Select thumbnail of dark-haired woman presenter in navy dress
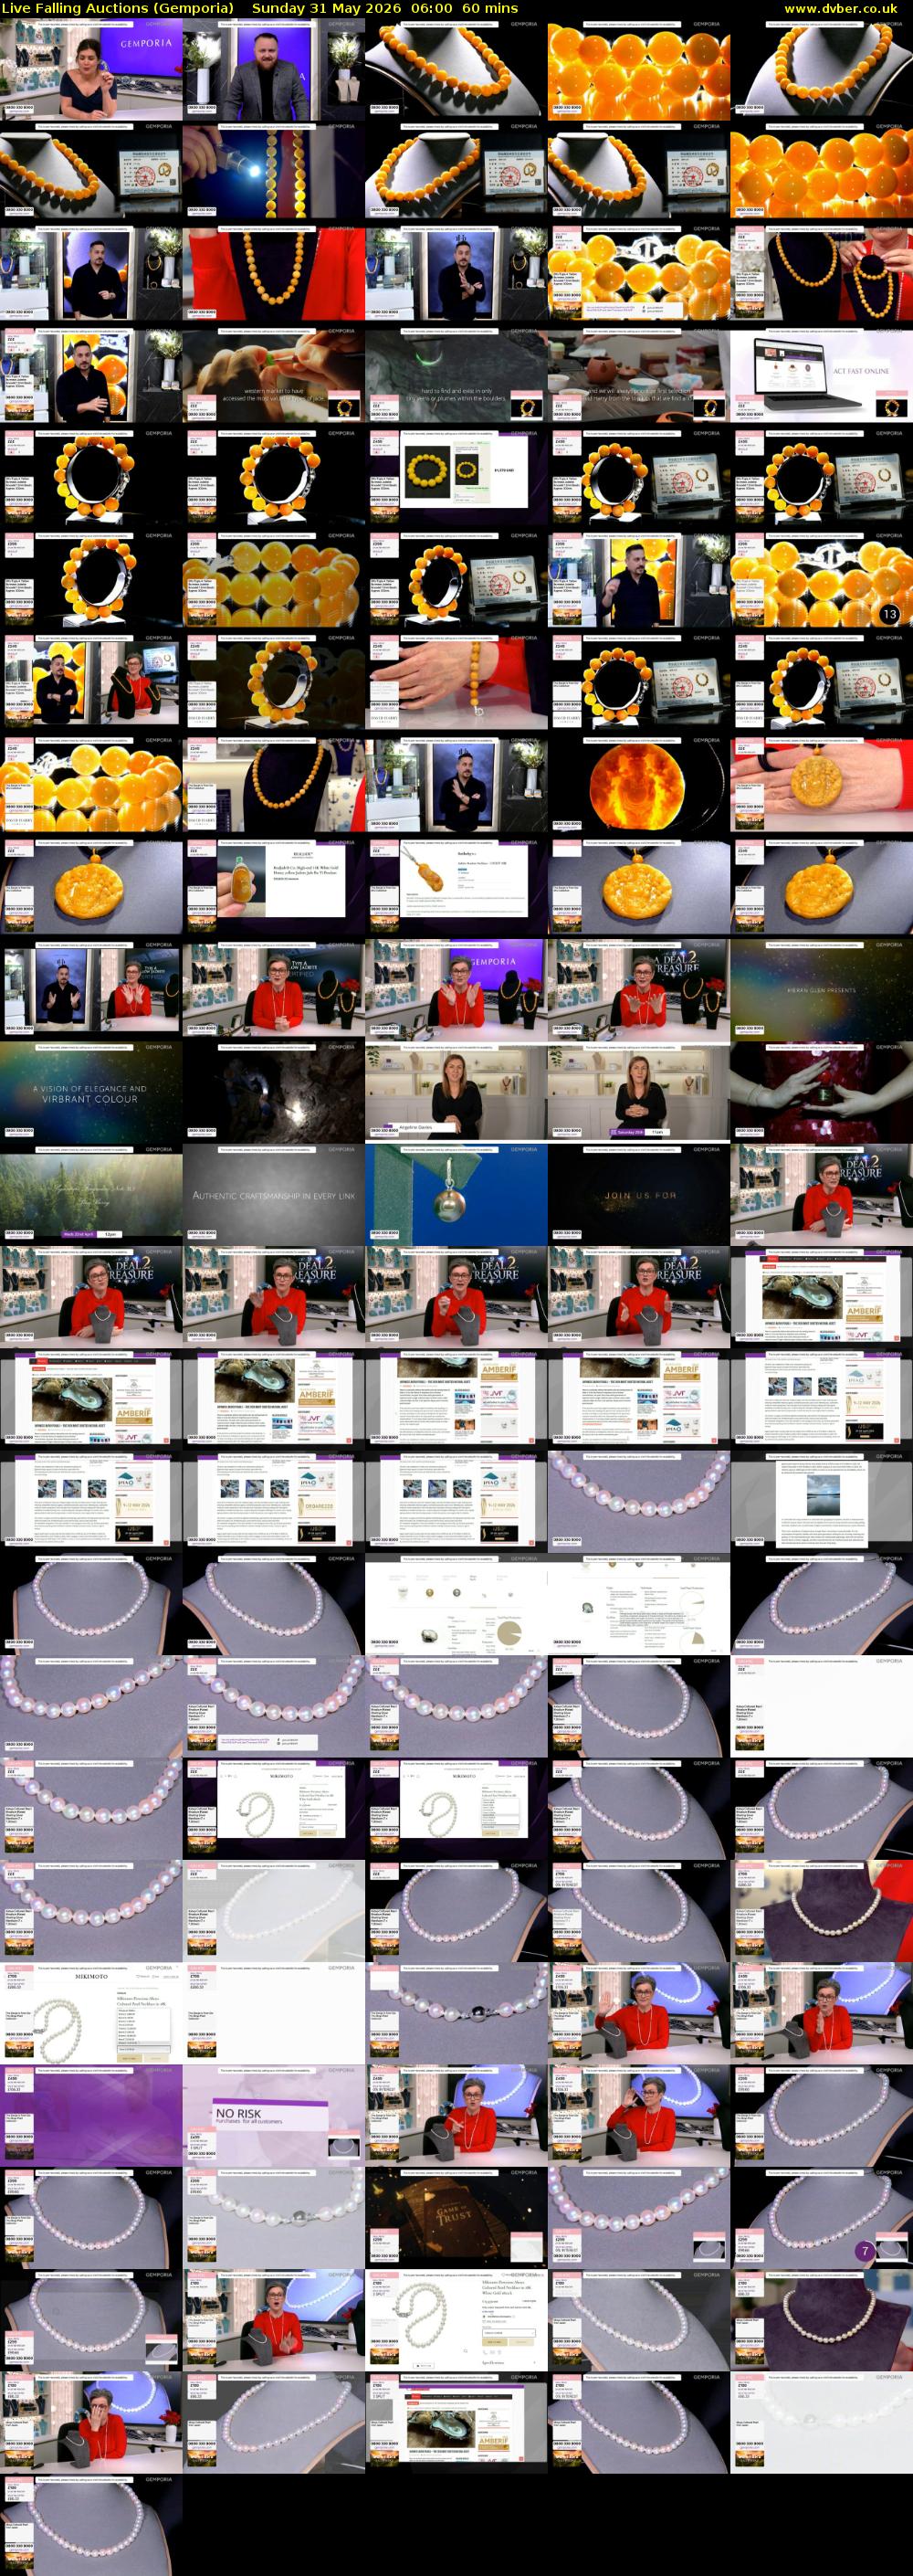 (91, 69)
